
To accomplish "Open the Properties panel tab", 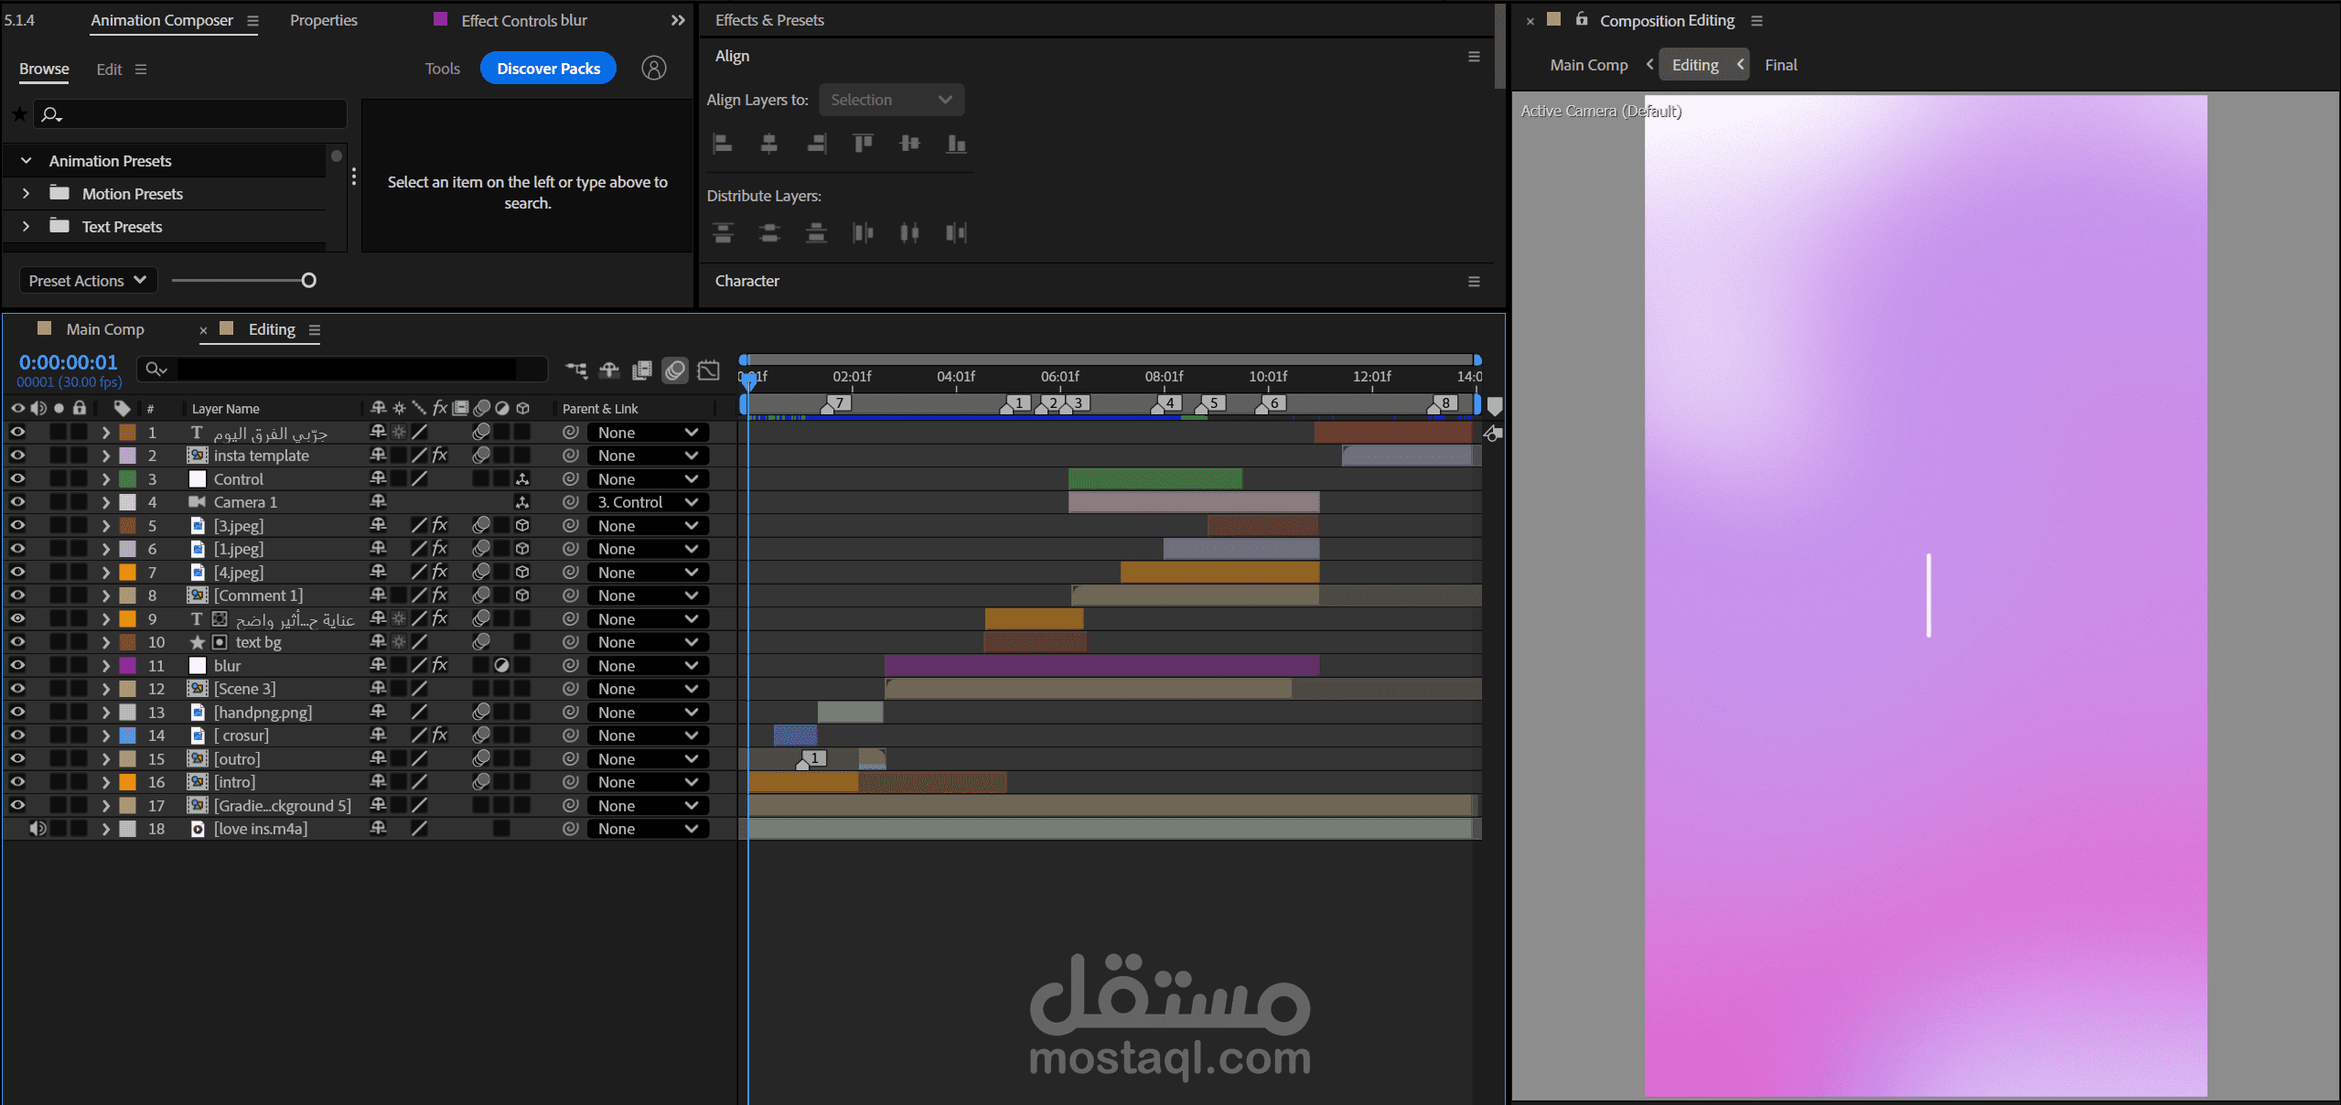I will point(323,20).
